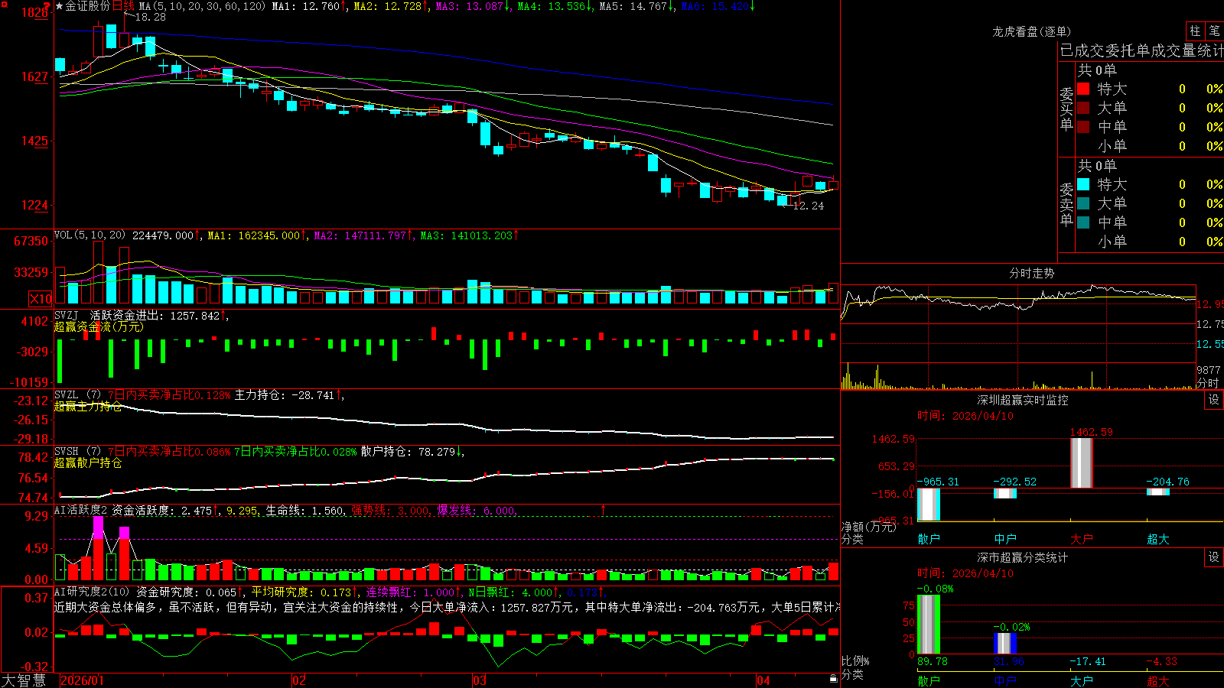Click the MA4: 13.536 value
This screenshot has width=1224, height=688.
click(555, 6)
